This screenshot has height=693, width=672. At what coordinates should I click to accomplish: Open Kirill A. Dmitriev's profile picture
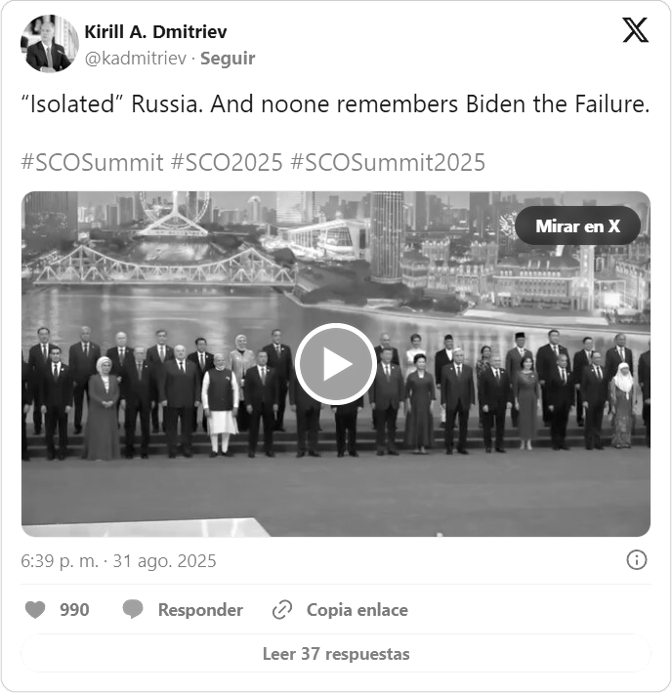pos(50,43)
